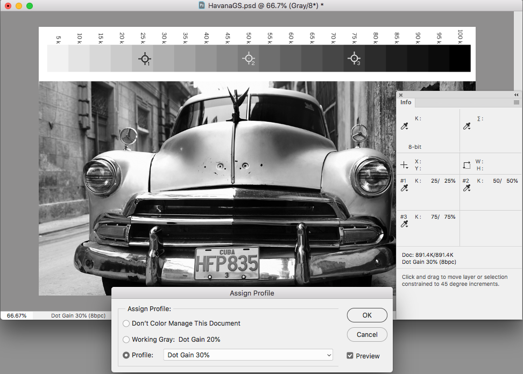This screenshot has width=523, height=374.
Task: Click the 66.67% zoom level field
Action: click(17, 315)
